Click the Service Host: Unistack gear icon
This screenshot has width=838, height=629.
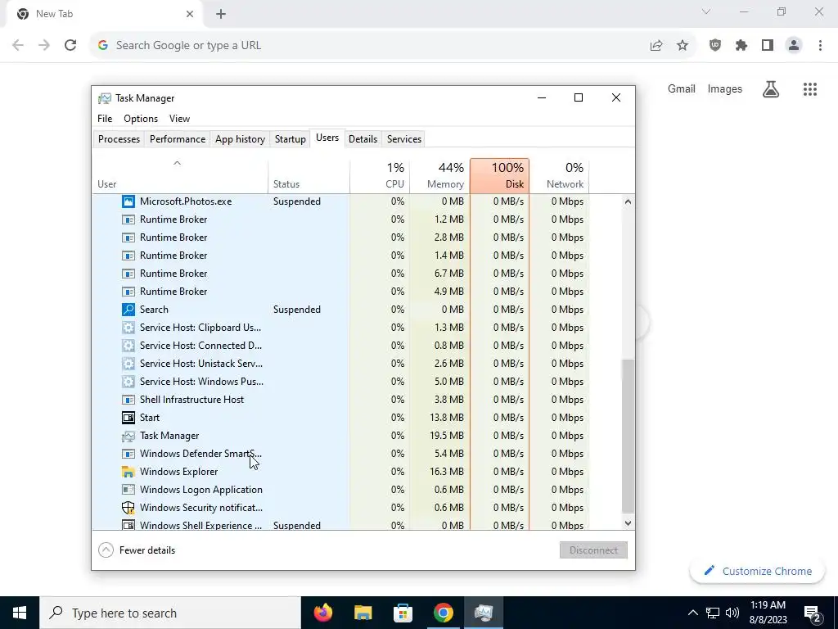[x=128, y=364]
